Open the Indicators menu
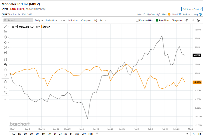 pos(73,20)
